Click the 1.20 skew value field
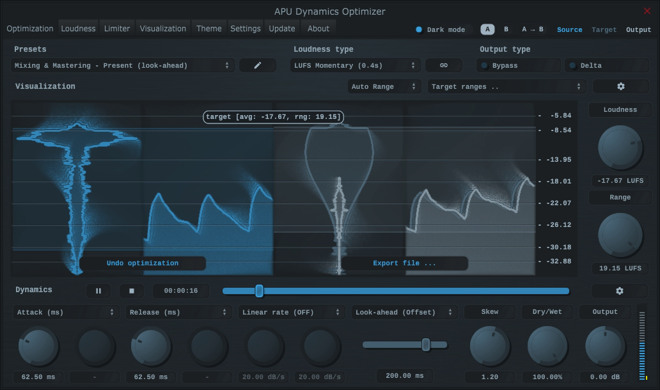Image resolution: width=660 pixels, height=390 pixels. click(489, 377)
